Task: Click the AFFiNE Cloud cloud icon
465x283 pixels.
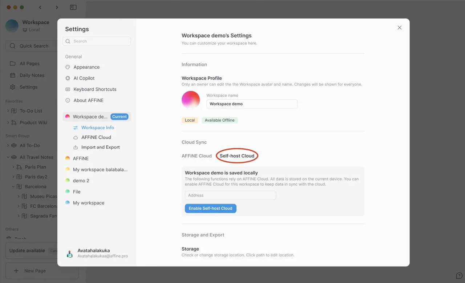Action: 76,137
